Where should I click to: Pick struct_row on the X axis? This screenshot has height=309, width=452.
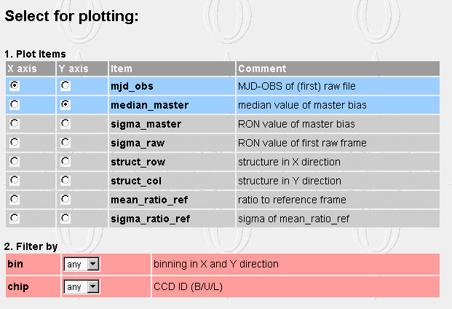15,162
